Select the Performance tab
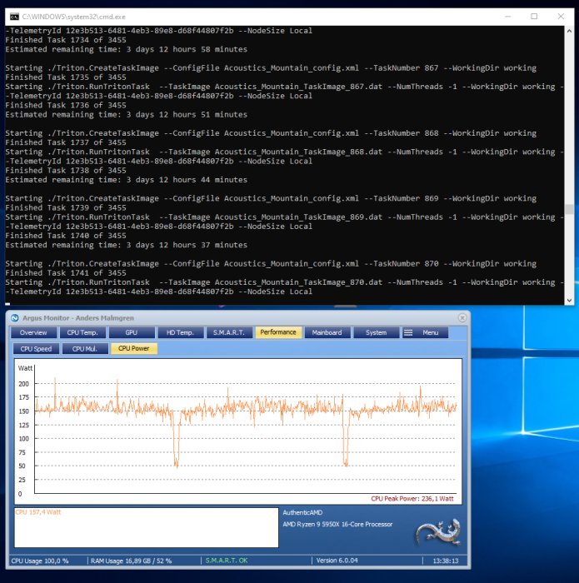Viewport: 579px width, 583px height. click(278, 332)
